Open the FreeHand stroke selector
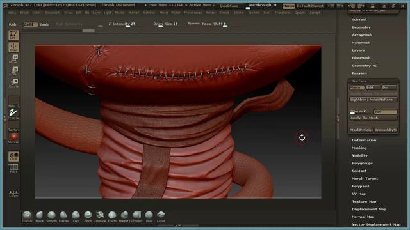This screenshot has height=230, width=410. (13, 114)
